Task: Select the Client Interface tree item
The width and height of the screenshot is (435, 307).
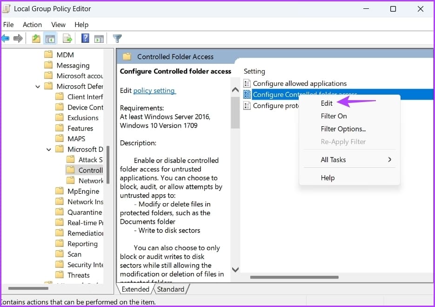Action: tap(85, 97)
